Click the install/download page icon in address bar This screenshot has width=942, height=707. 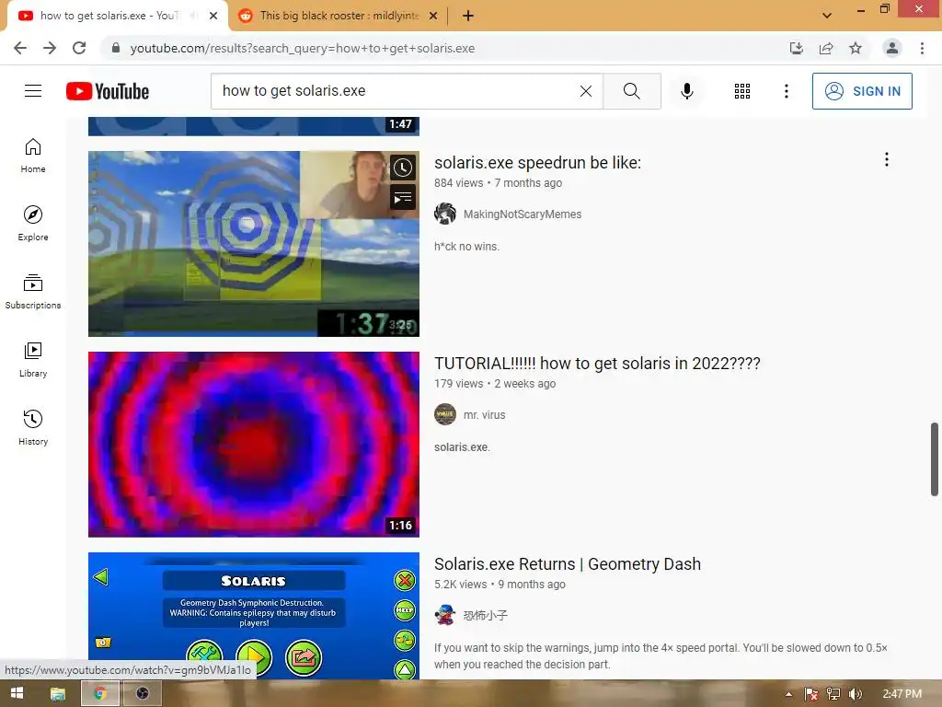797,48
